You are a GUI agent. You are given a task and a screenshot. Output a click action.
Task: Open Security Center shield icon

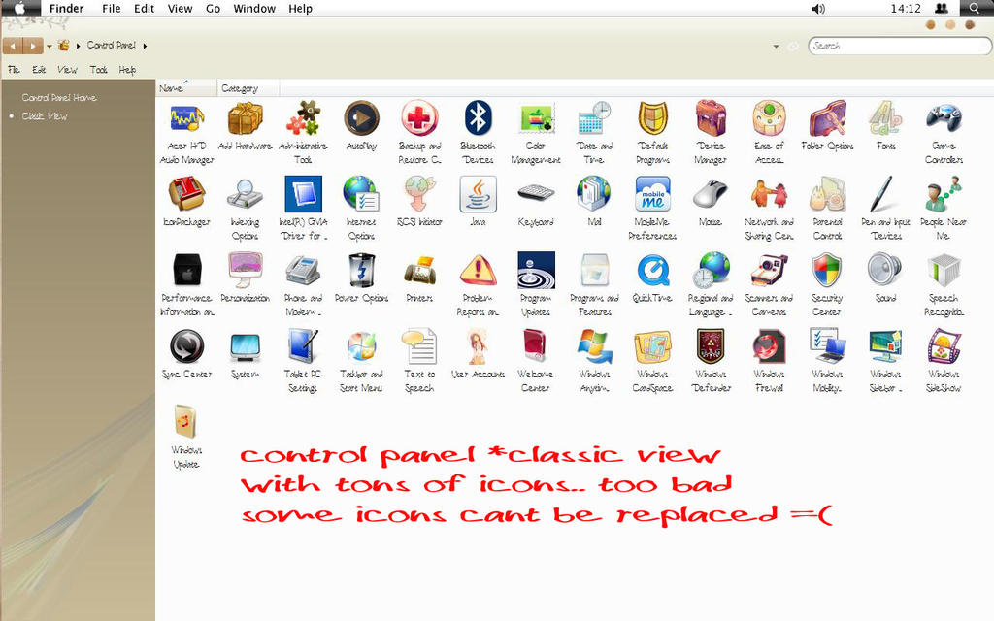pyautogui.click(x=827, y=270)
